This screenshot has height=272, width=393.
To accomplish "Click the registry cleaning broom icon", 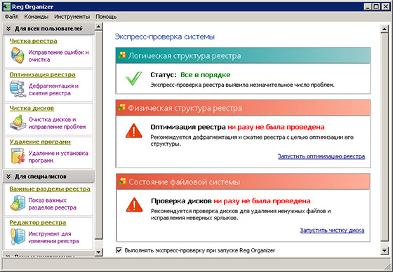I will point(18,55).
